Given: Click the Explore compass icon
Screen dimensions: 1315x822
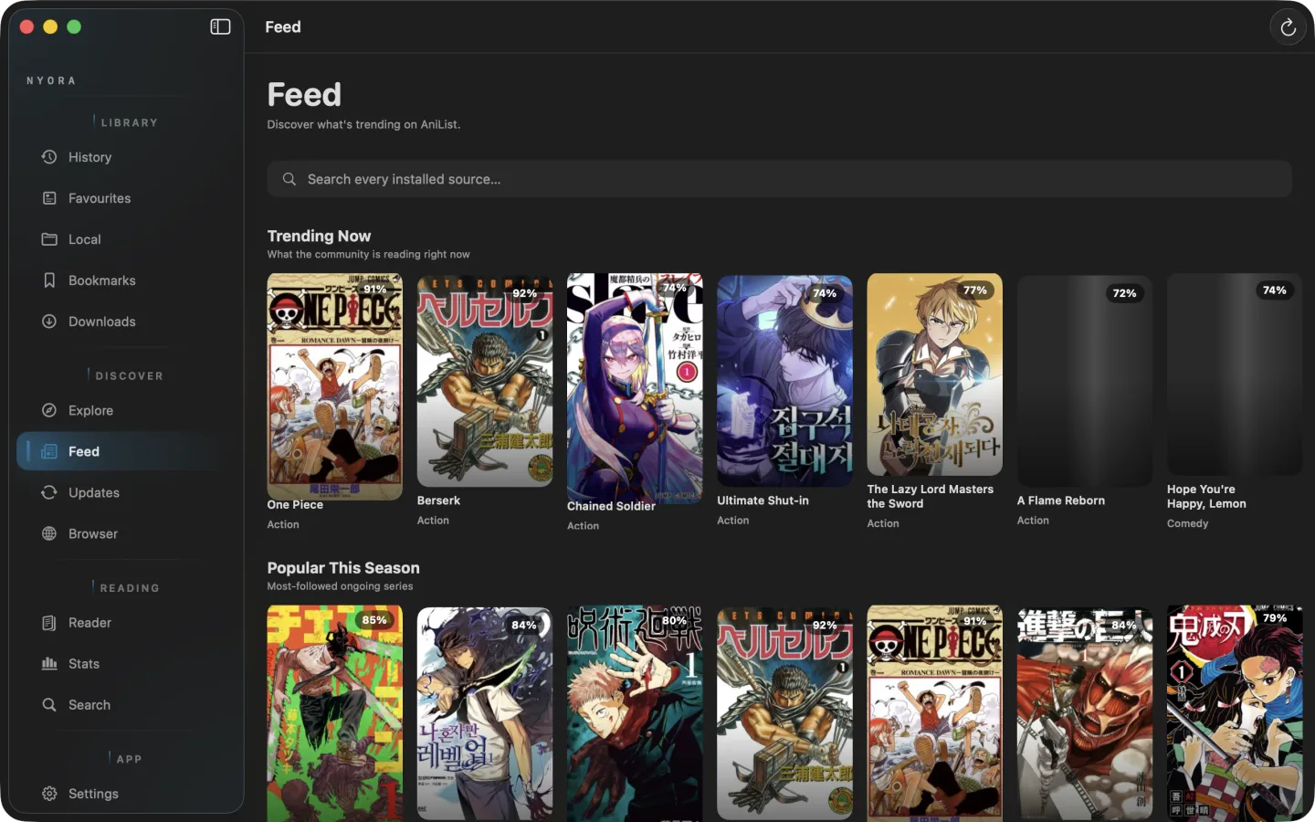Looking at the screenshot, I should (x=49, y=410).
